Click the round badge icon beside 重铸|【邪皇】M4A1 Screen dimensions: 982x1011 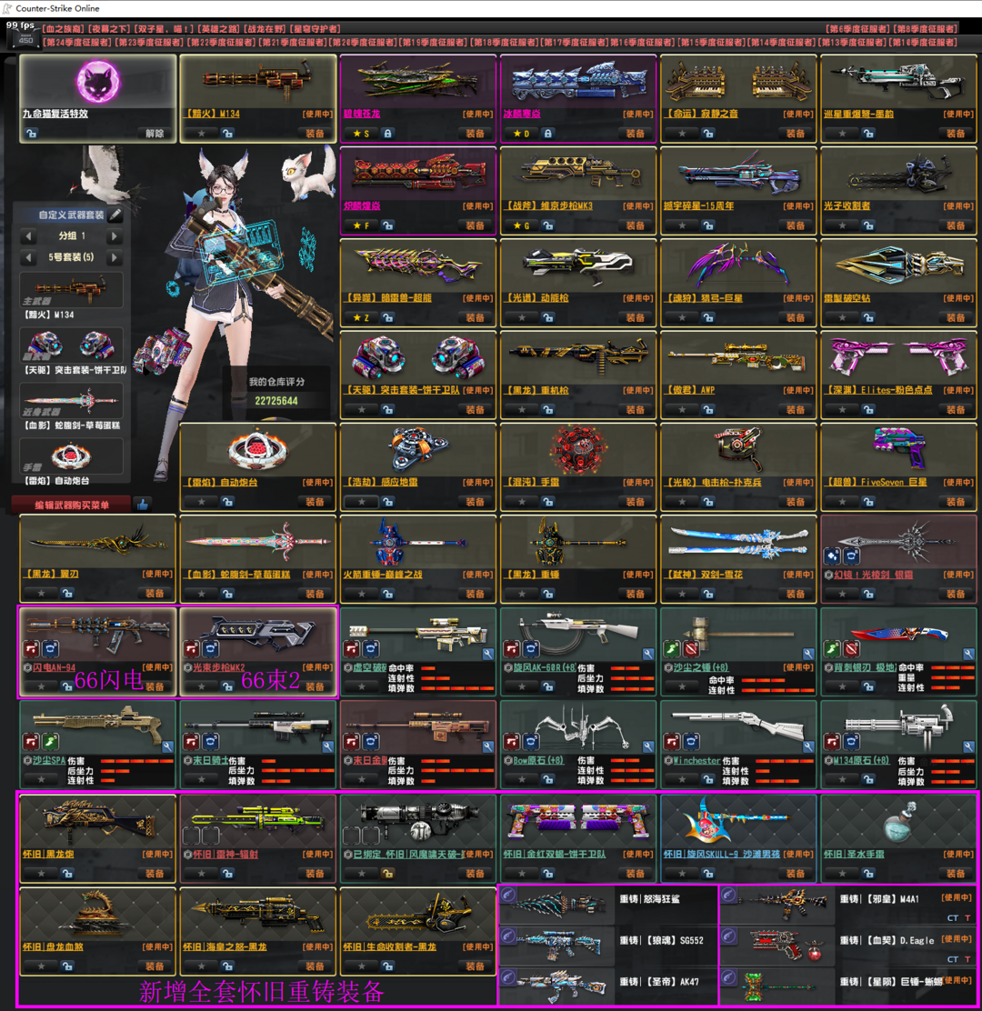[729, 895]
